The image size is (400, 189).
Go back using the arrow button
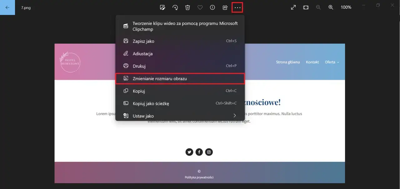(7, 7)
